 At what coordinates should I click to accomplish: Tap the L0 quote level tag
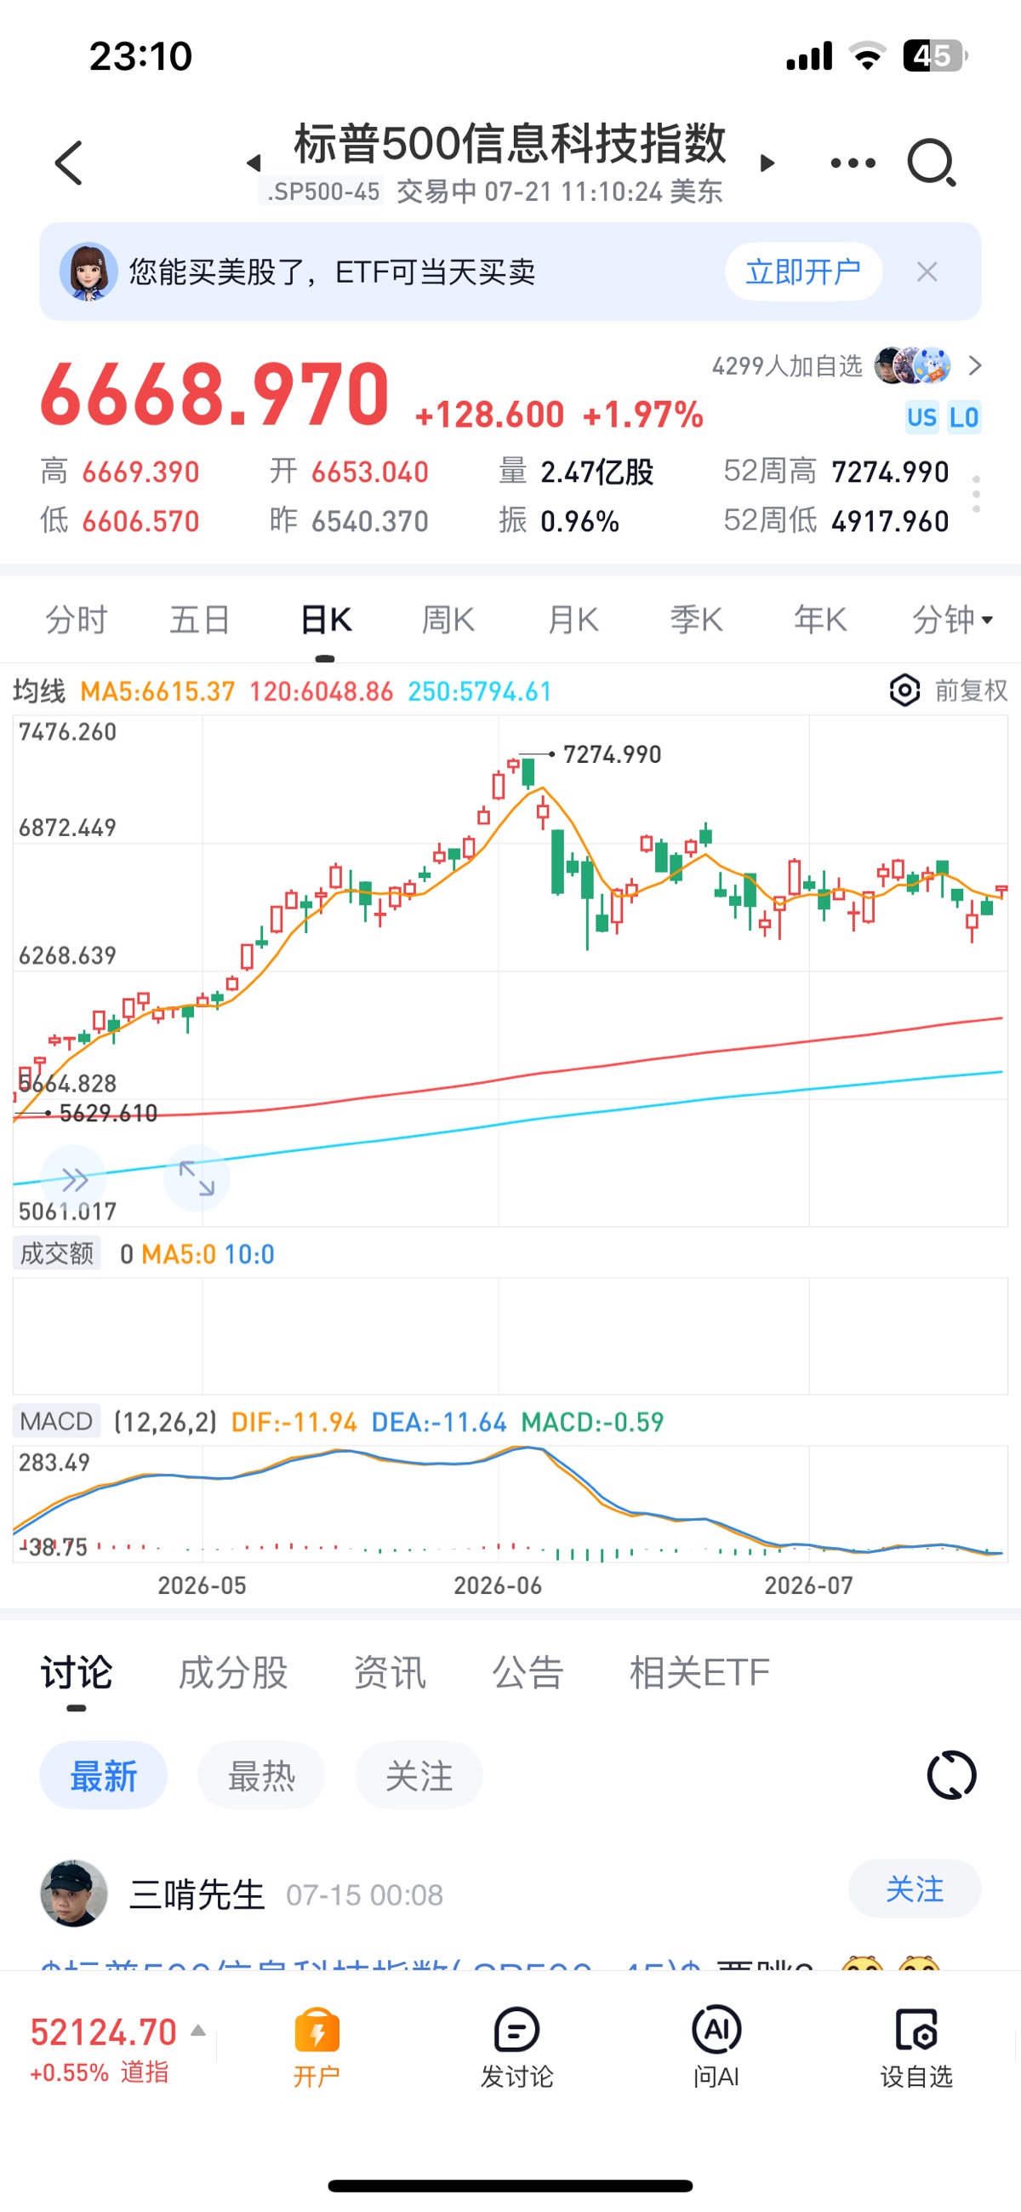click(963, 417)
